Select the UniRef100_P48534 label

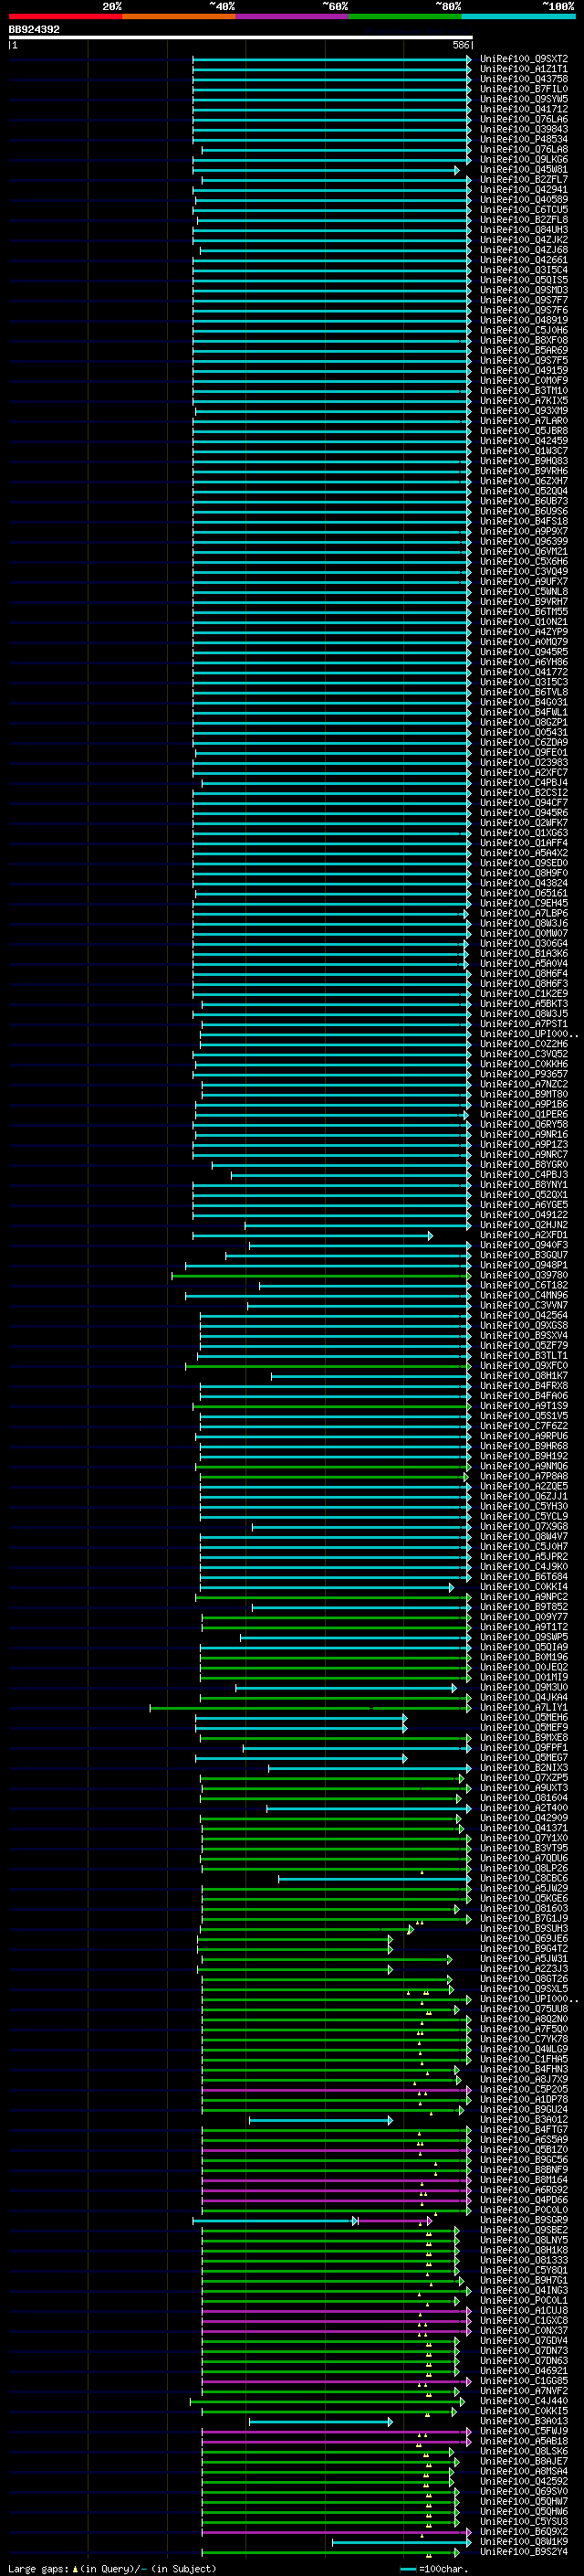pos(523,139)
